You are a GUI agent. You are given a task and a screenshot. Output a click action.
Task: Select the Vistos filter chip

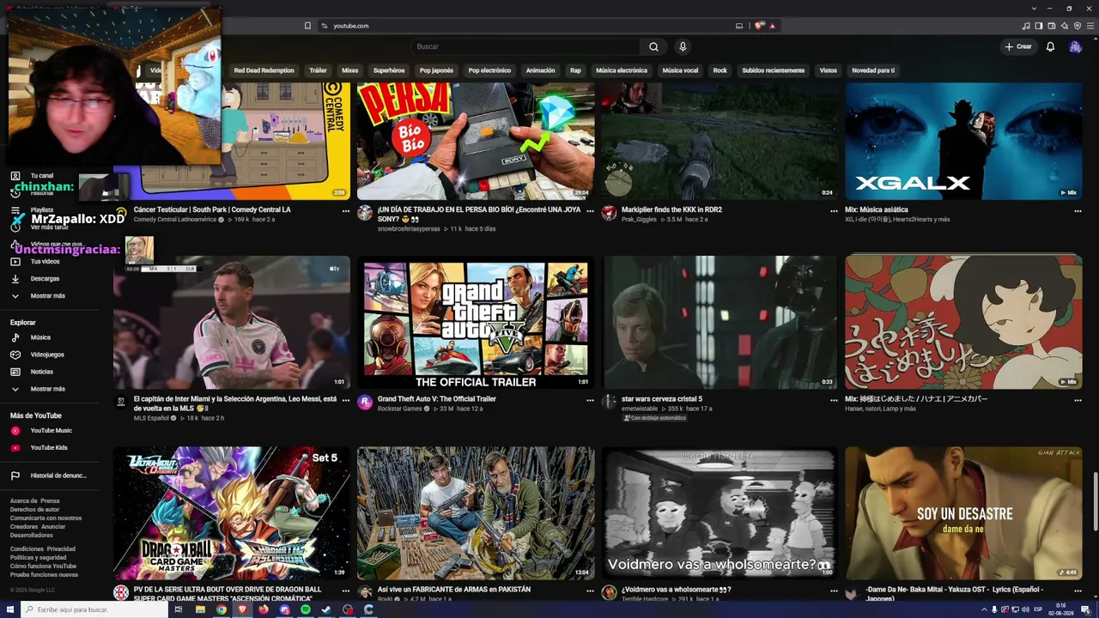pos(828,70)
